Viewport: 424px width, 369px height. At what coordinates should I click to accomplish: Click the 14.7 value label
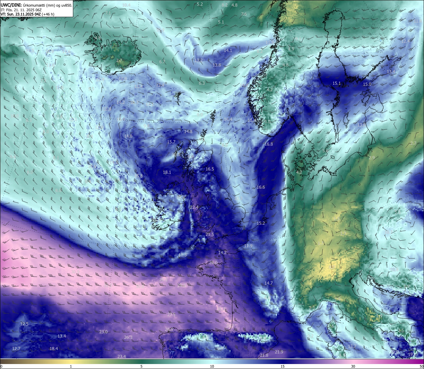(x=269, y=283)
